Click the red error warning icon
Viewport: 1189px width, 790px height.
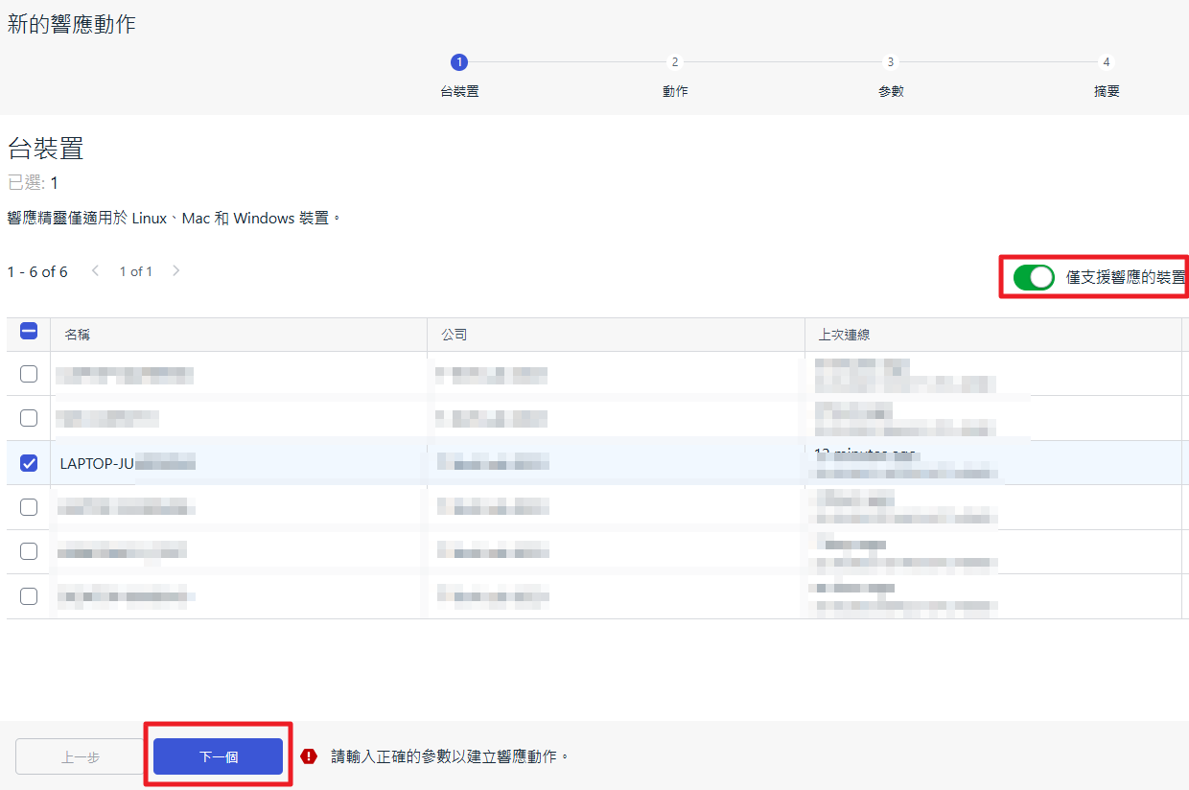pos(309,756)
